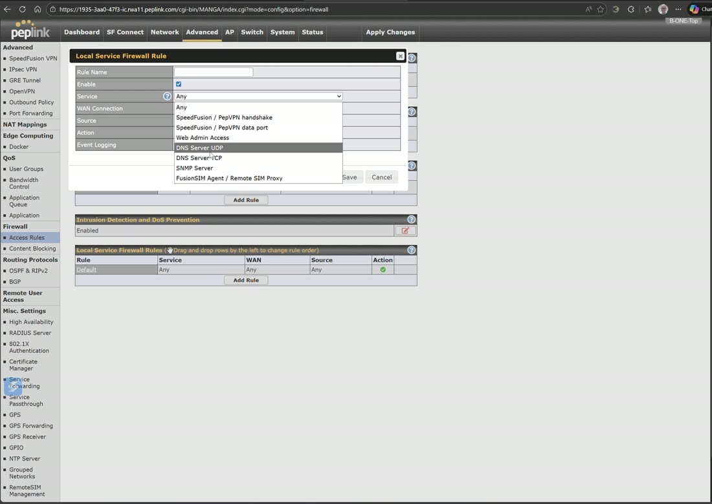Open the Dashboard tab
Screen dimensions: 712x504
(x=82, y=32)
